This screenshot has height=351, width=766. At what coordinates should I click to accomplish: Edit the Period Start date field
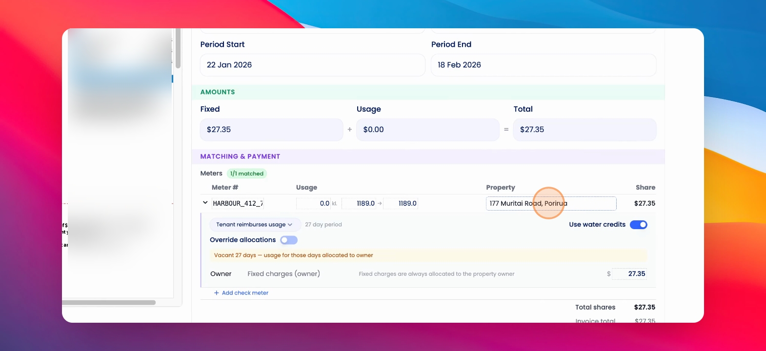pyautogui.click(x=313, y=65)
